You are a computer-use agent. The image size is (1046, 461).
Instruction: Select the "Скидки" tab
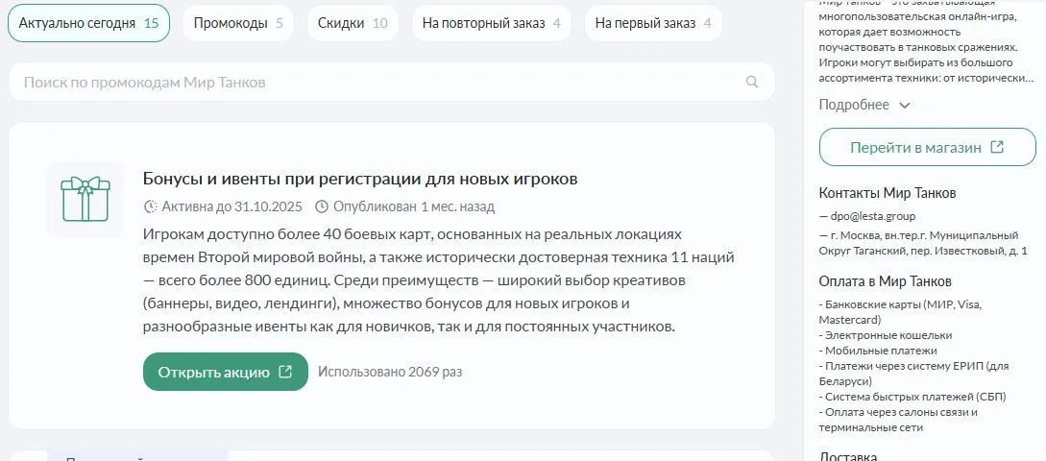pyautogui.click(x=353, y=23)
